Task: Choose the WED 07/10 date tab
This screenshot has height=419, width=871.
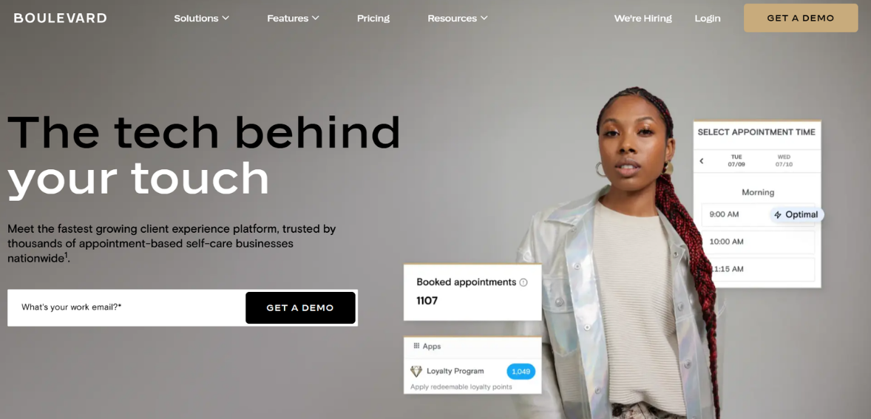Action: click(x=784, y=161)
